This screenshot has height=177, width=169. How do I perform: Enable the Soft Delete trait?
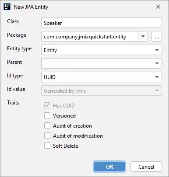[47, 146]
